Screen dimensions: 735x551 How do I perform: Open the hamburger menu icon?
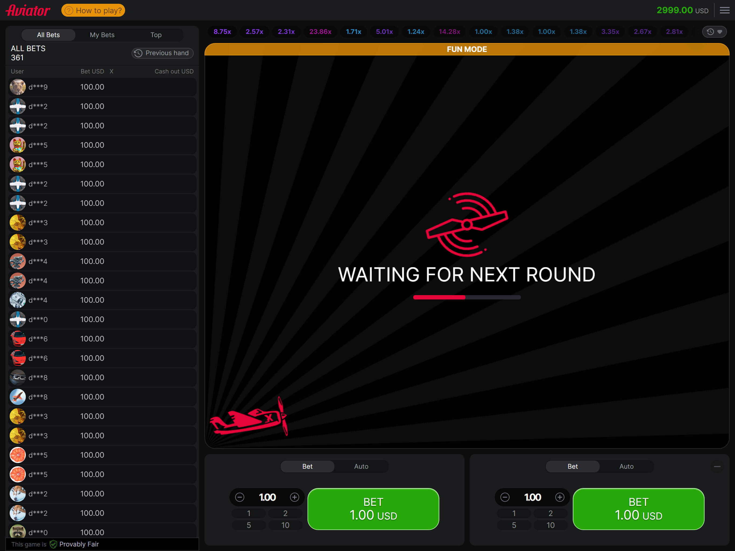click(724, 10)
